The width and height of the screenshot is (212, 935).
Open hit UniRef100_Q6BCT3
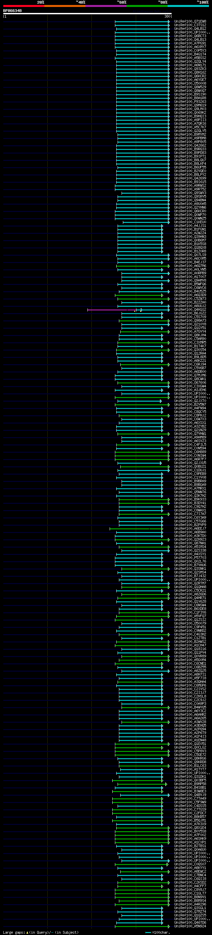coord(190,36)
